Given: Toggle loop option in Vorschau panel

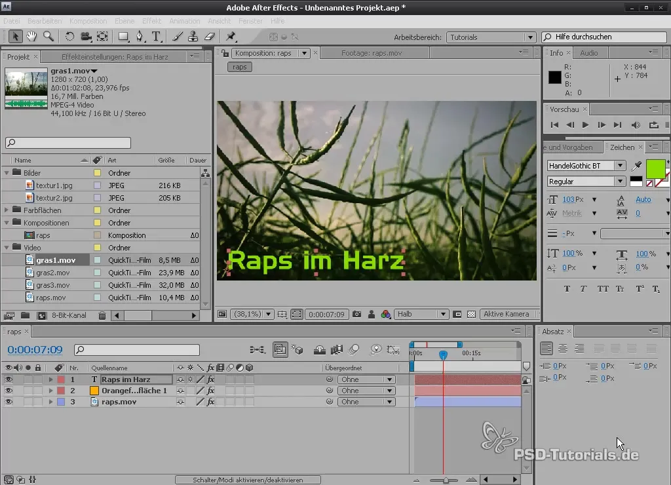Looking at the screenshot, I should [x=653, y=125].
